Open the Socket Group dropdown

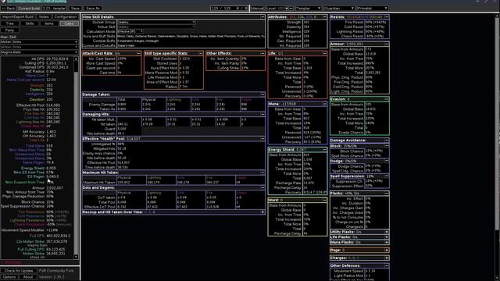click(x=156, y=23)
